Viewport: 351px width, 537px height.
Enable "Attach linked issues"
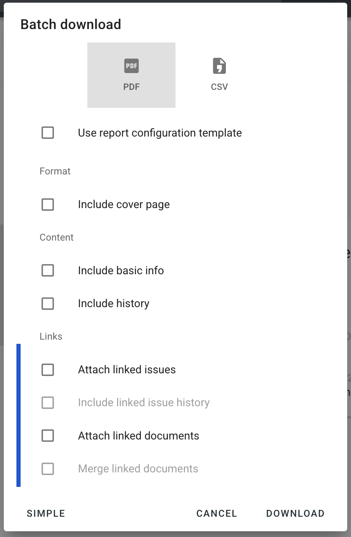47,369
